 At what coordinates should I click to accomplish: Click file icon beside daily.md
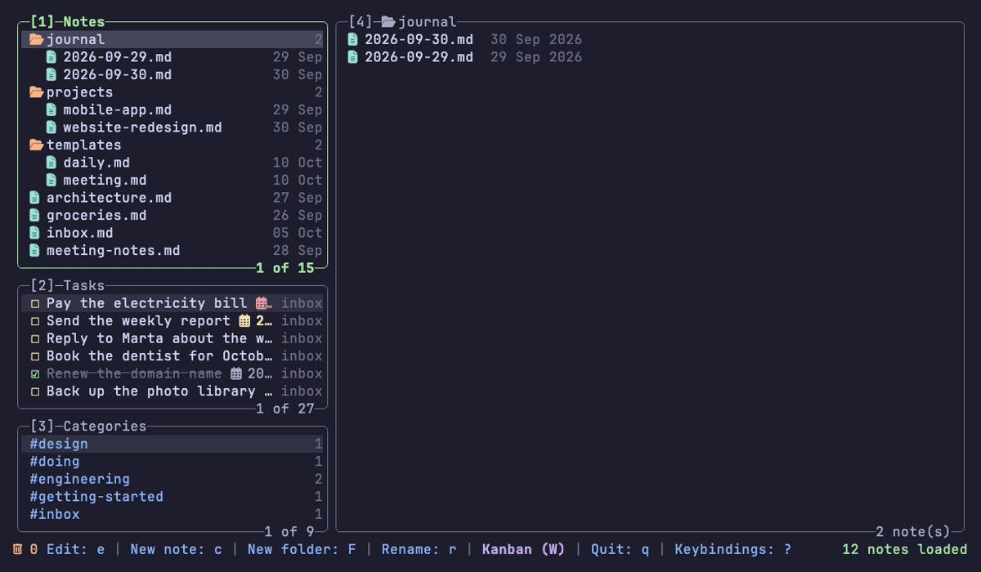click(52, 163)
